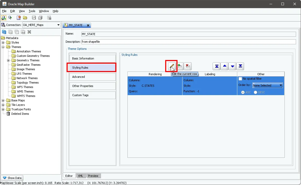Move the rule up one position
The image size is (301, 185).
pyautogui.click(x=225, y=66)
